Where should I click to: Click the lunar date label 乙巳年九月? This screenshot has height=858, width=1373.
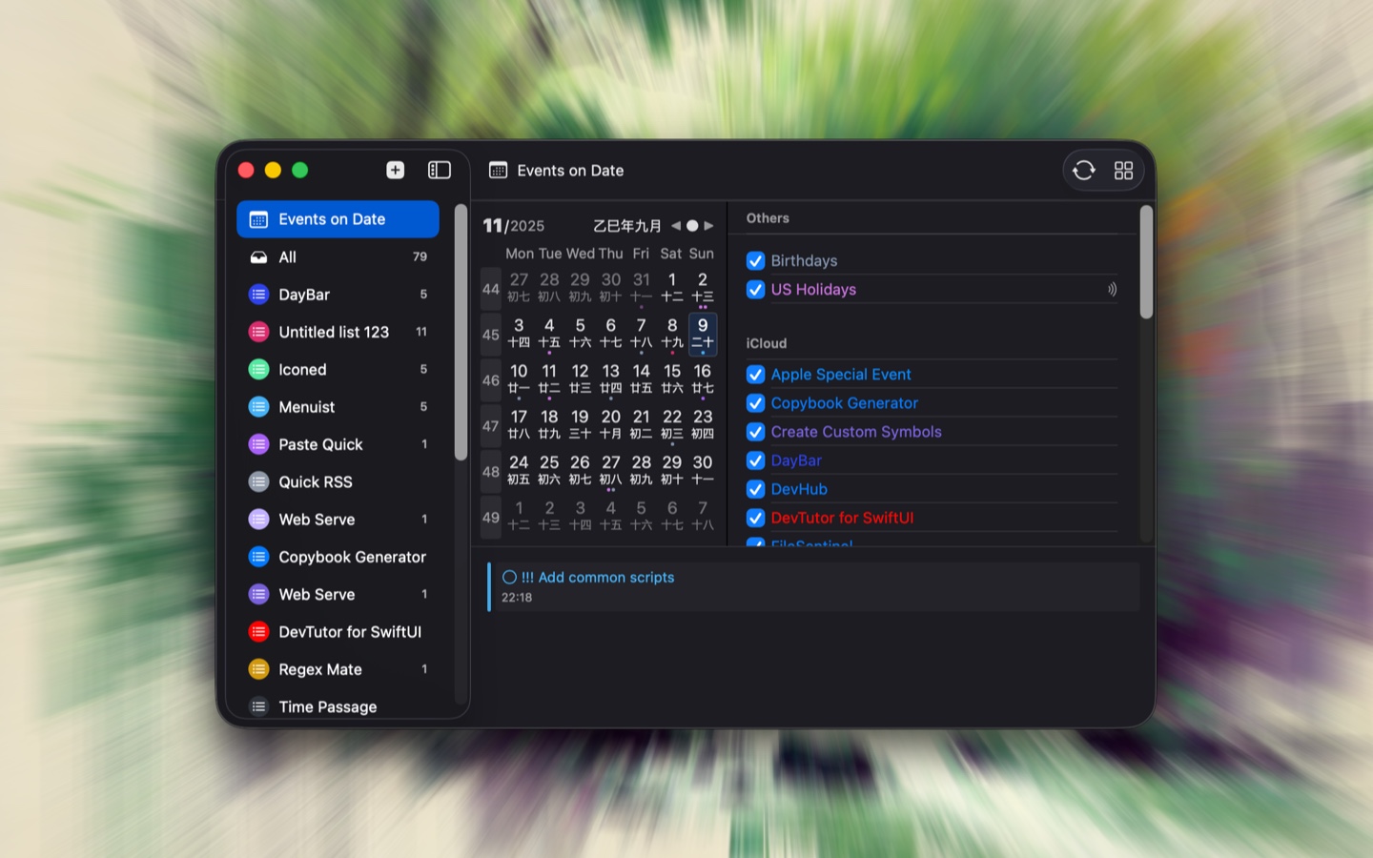[627, 226]
